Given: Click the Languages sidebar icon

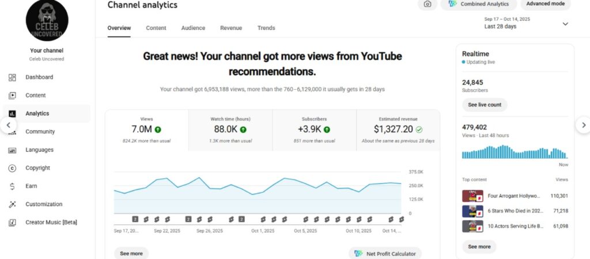Looking at the screenshot, I should click(12, 150).
